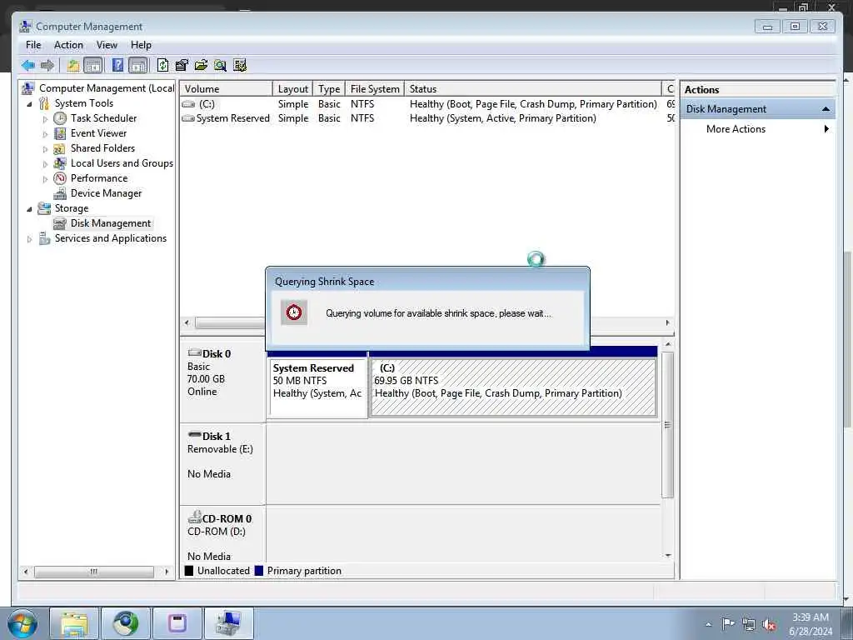
Task: Click the Refresh toolbar icon
Action: coord(162,66)
